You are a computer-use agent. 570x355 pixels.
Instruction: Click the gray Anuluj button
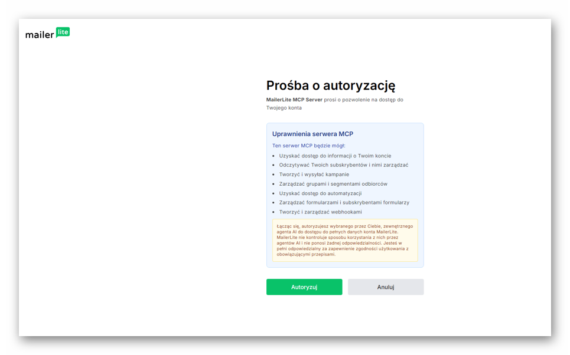click(x=385, y=287)
